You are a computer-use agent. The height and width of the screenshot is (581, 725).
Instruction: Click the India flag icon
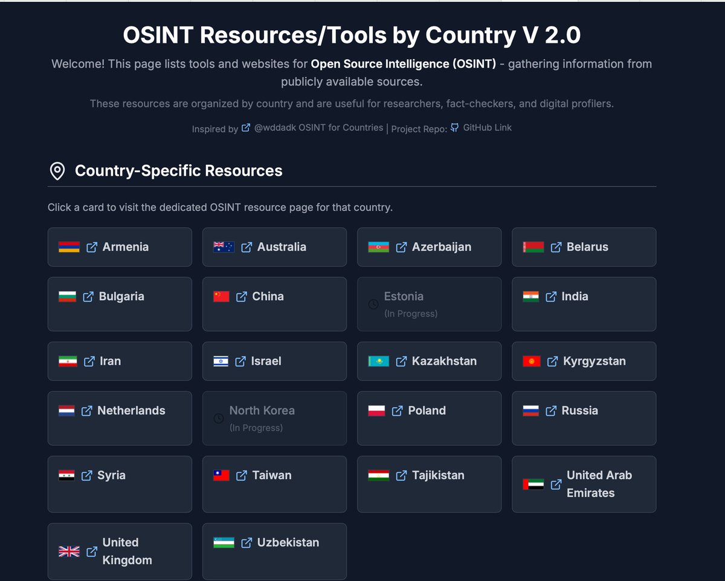[x=531, y=297]
